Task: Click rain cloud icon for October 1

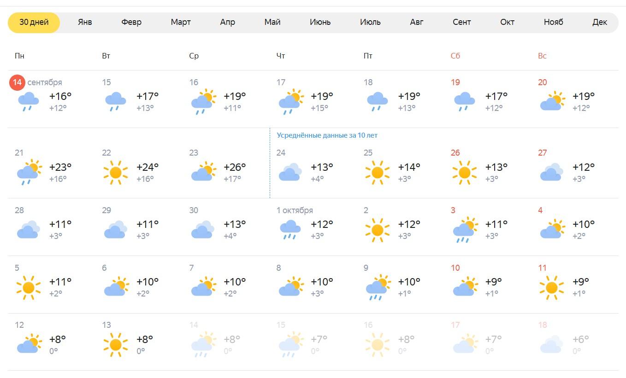Action: tap(290, 230)
